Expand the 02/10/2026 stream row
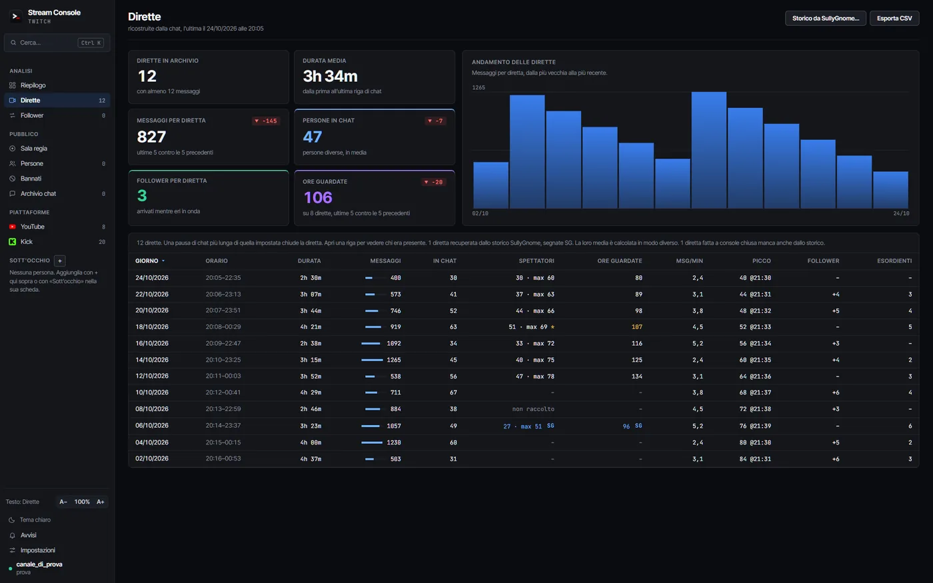 pyautogui.click(x=523, y=458)
